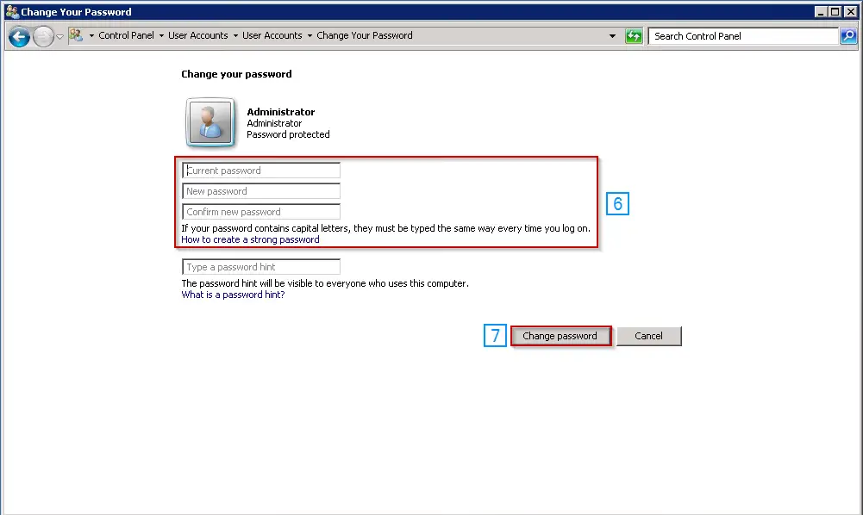Click the User Accounts icon in address bar
Image resolution: width=863 pixels, height=515 pixels.
click(76, 35)
